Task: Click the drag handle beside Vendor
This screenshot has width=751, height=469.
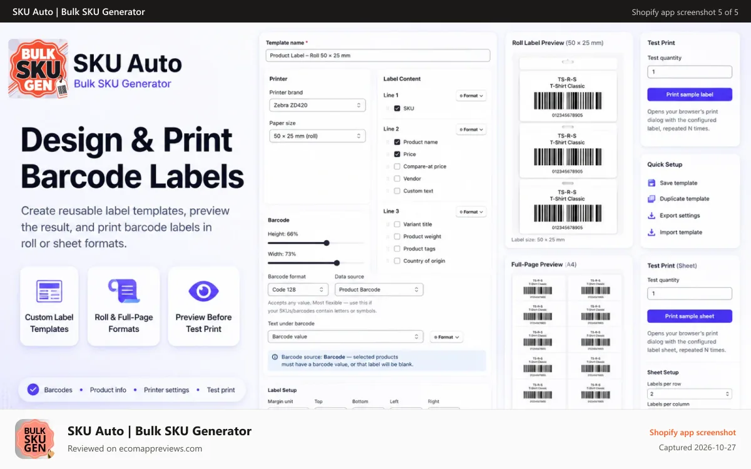Action: (x=388, y=179)
